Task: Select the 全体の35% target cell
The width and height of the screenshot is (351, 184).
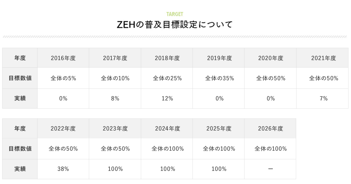Action: point(219,78)
